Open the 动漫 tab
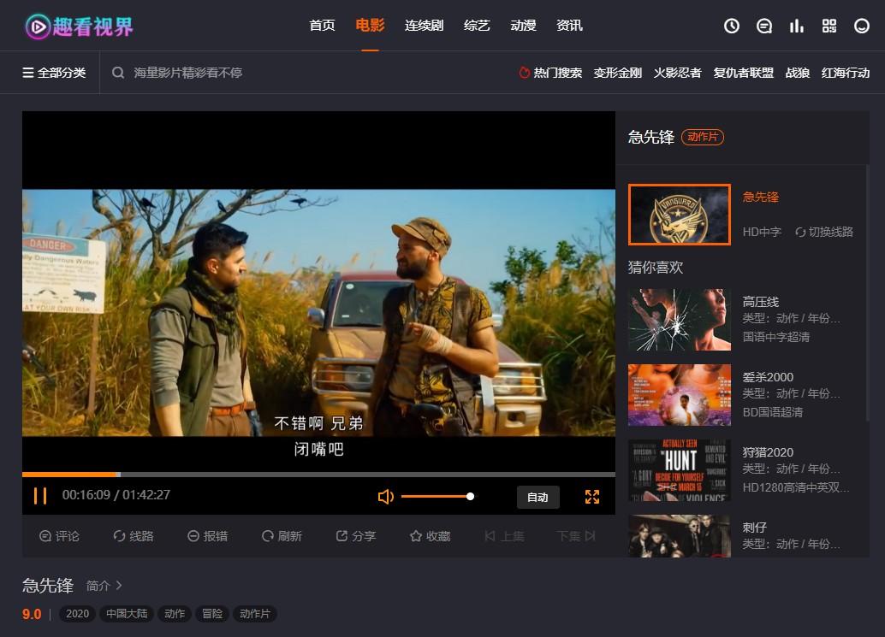The image size is (885, 637). (x=523, y=26)
